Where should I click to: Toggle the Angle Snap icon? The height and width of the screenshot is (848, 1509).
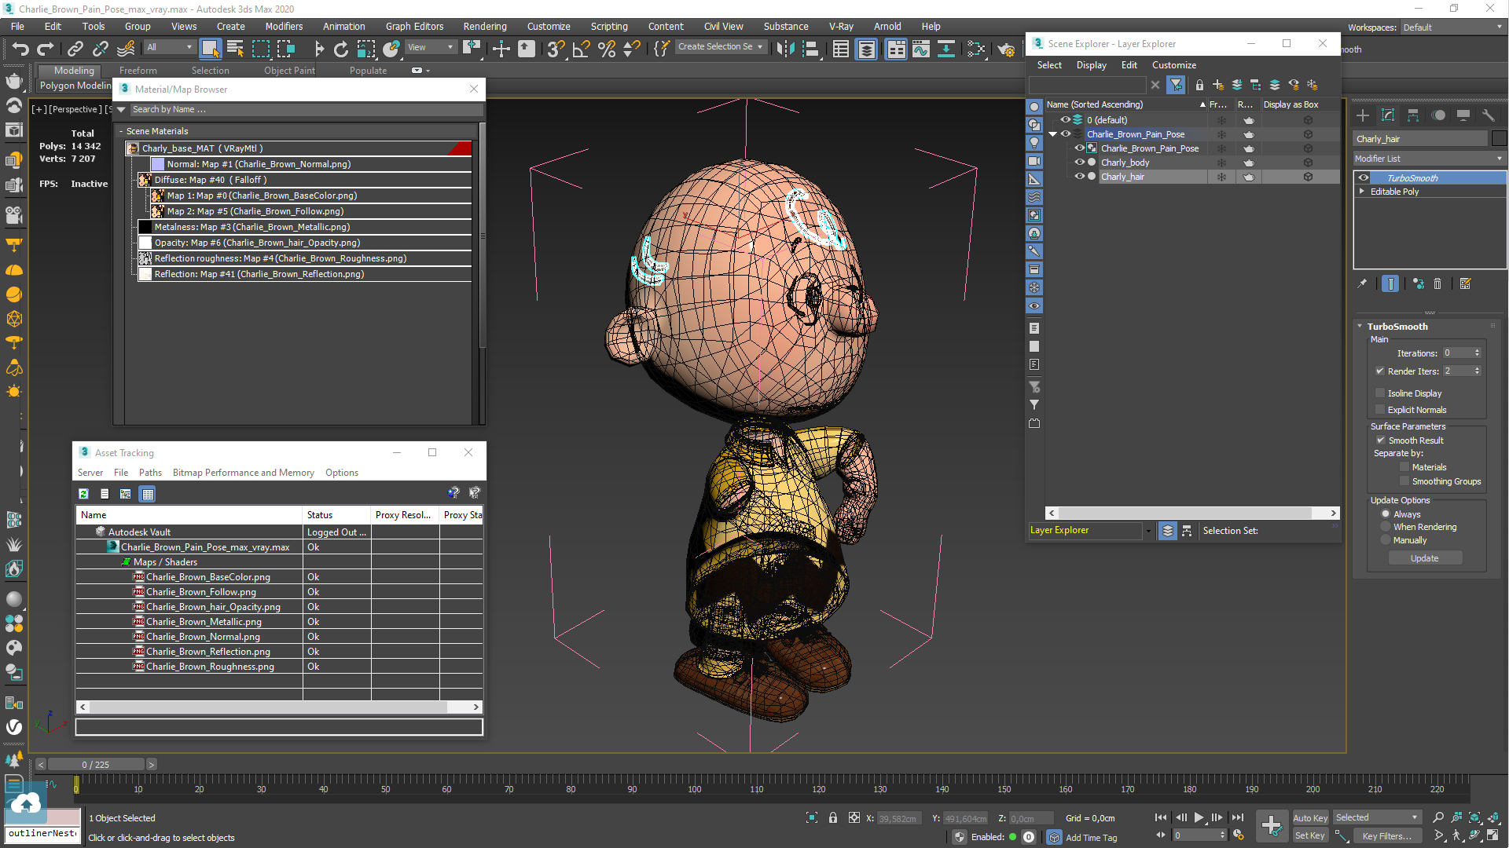pos(582,49)
